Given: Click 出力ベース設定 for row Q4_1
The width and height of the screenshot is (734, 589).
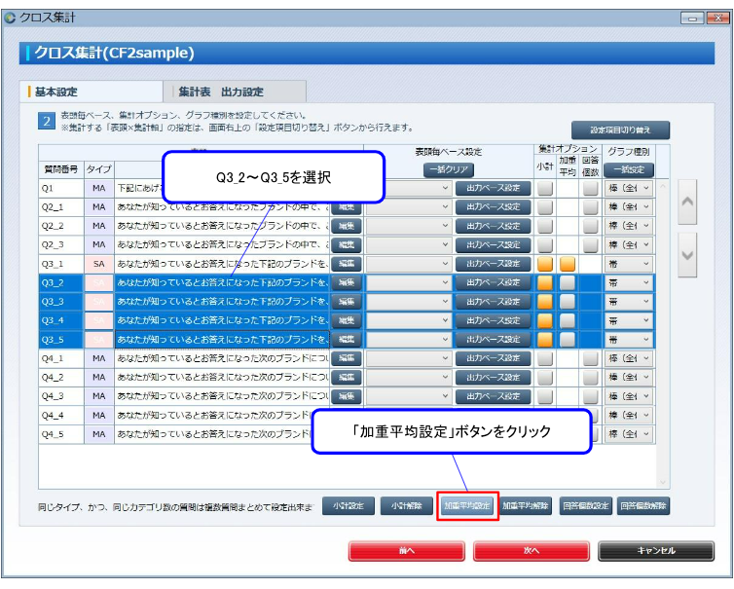Looking at the screenshot, I should pos(494,358).
